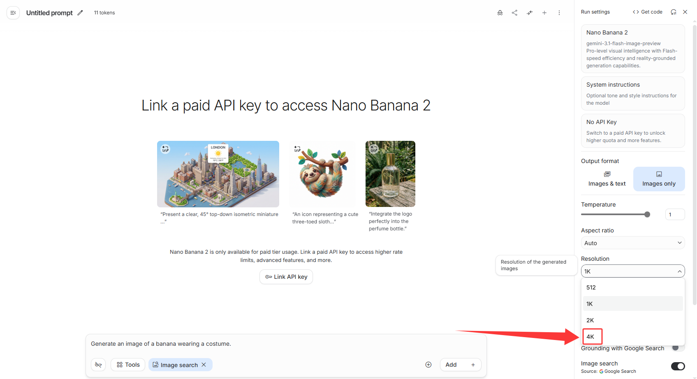Click the circled plus insert icon

428,365
